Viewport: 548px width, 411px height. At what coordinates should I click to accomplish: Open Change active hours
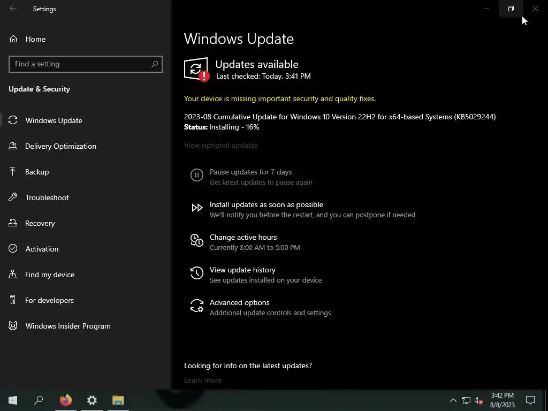243,237
